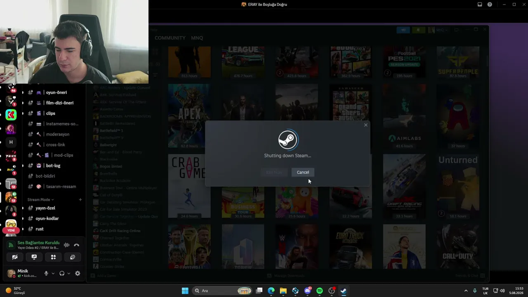Open Discord server with 13 notifications
Viewport: 528px width, 297px height.
(x=11, y=197)
